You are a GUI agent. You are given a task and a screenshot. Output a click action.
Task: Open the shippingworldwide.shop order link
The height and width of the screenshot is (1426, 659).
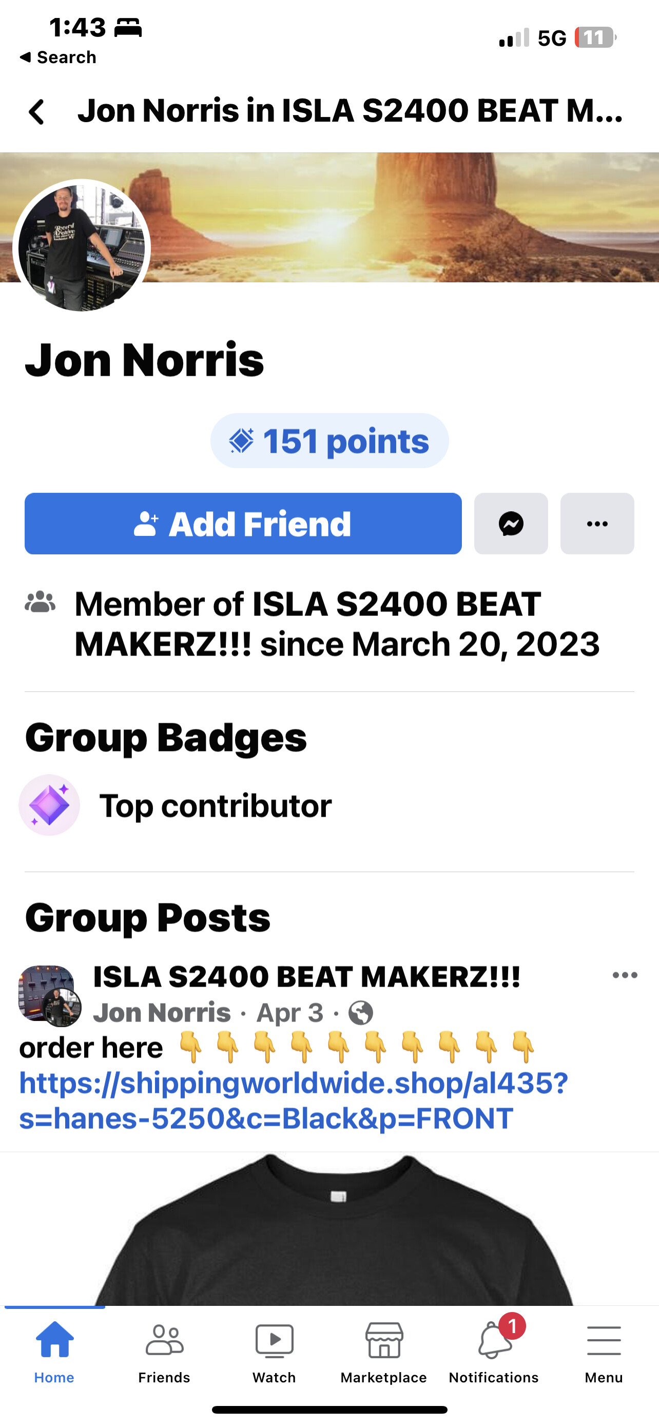pos(293,1101)
